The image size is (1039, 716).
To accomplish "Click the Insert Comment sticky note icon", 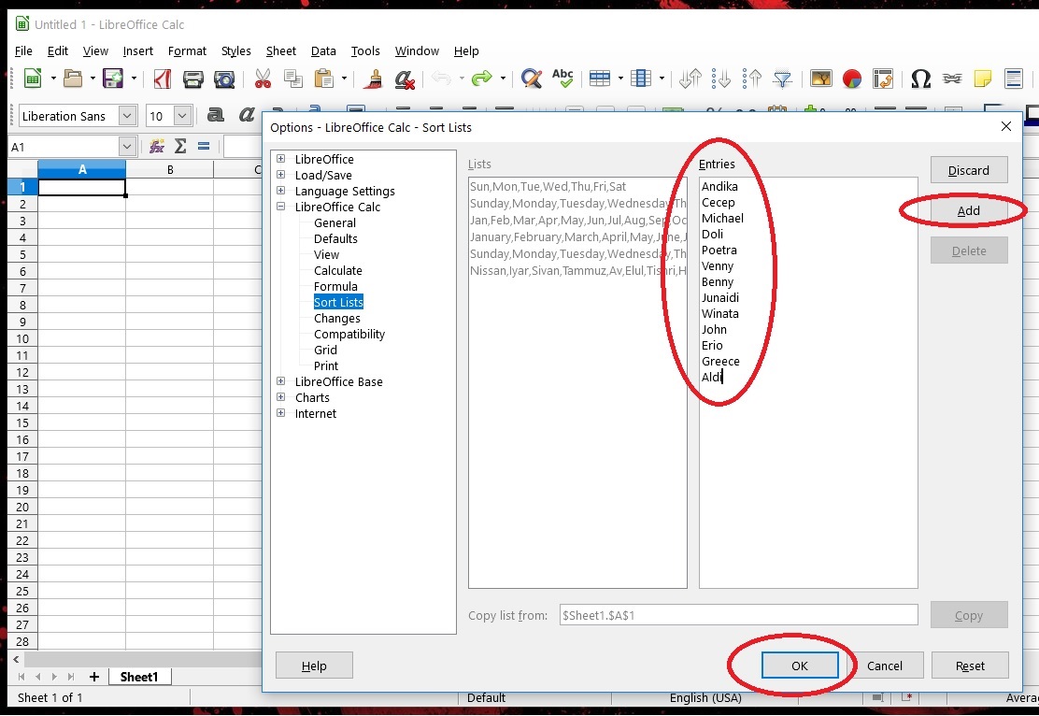I will 983,79.
